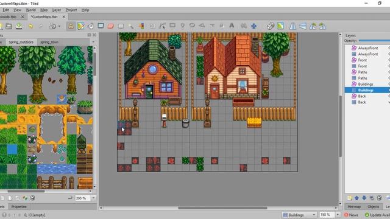Viewport: 390px width, 219px height.
Task: Open the tileset zoom 200 % dropdown
Action: coord(93,198)
